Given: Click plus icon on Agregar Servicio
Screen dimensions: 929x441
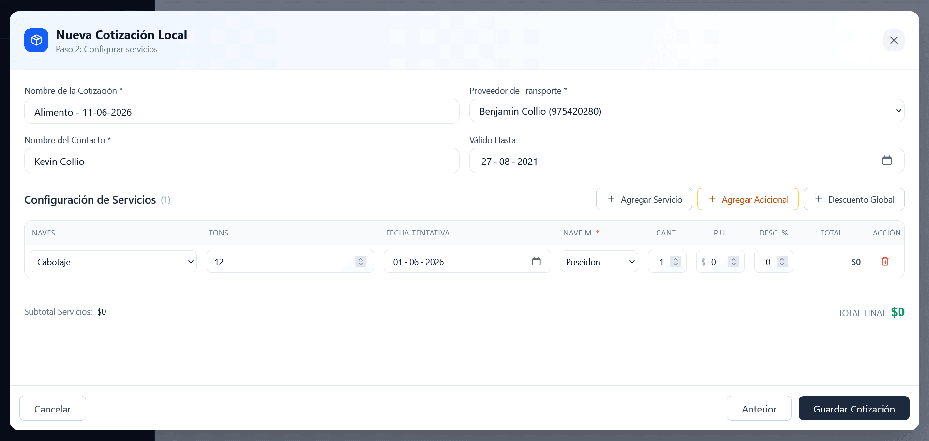Looking at the screenshot, I should click(611, 199).
